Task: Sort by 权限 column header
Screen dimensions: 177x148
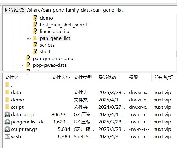Action: pyautogui.click(x=139, y=78)
